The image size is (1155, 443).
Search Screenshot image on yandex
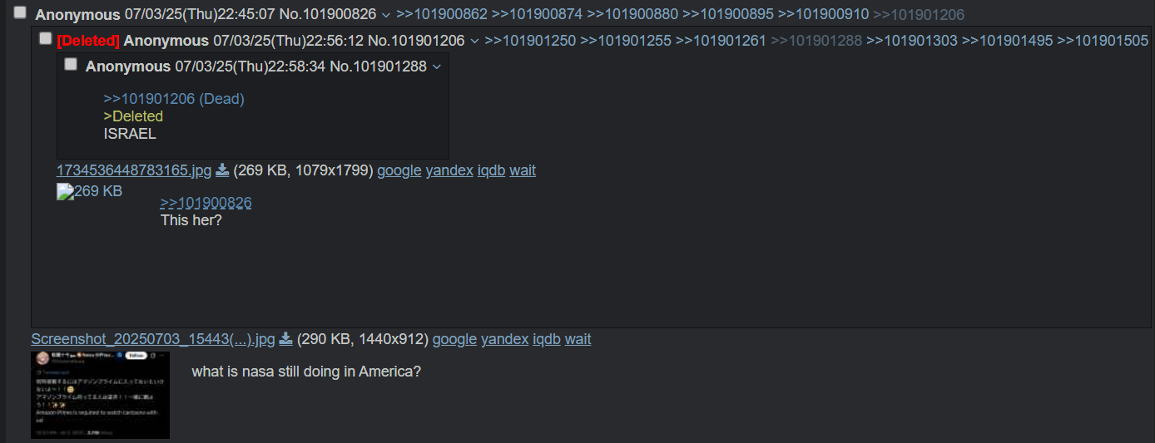point(504,339)
